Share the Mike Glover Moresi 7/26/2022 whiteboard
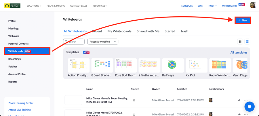Viewport: 259px width, 116px height. click(x=239, y=114)
